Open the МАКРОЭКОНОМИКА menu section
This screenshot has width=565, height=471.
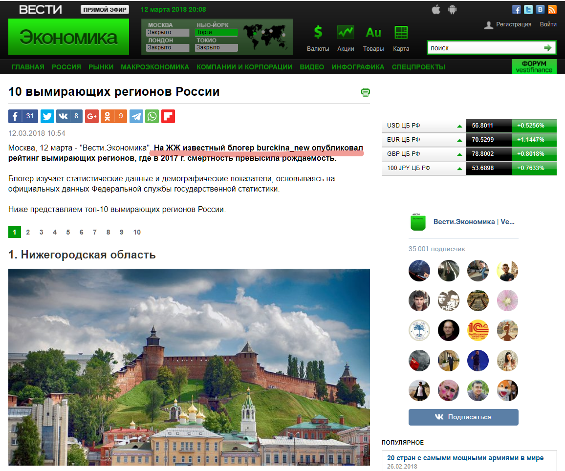click(155, 67)
